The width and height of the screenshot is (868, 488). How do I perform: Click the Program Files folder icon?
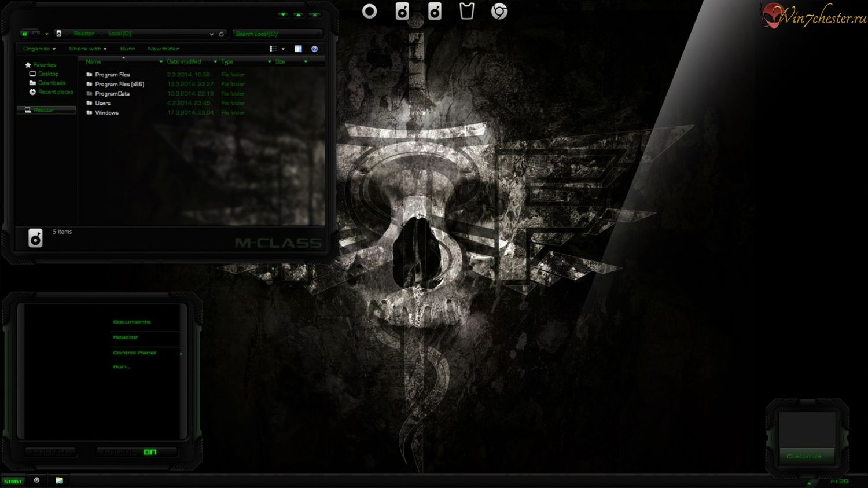click(89, 75)
